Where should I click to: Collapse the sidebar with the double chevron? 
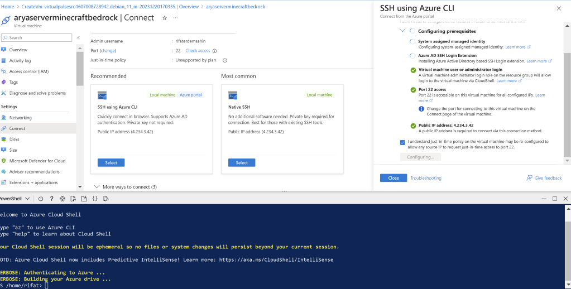click(78, 37)
